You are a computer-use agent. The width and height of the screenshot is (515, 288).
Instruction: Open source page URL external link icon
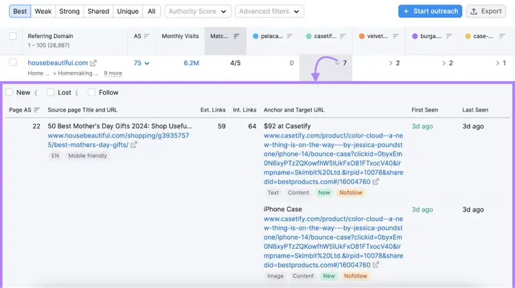point(134,144)
